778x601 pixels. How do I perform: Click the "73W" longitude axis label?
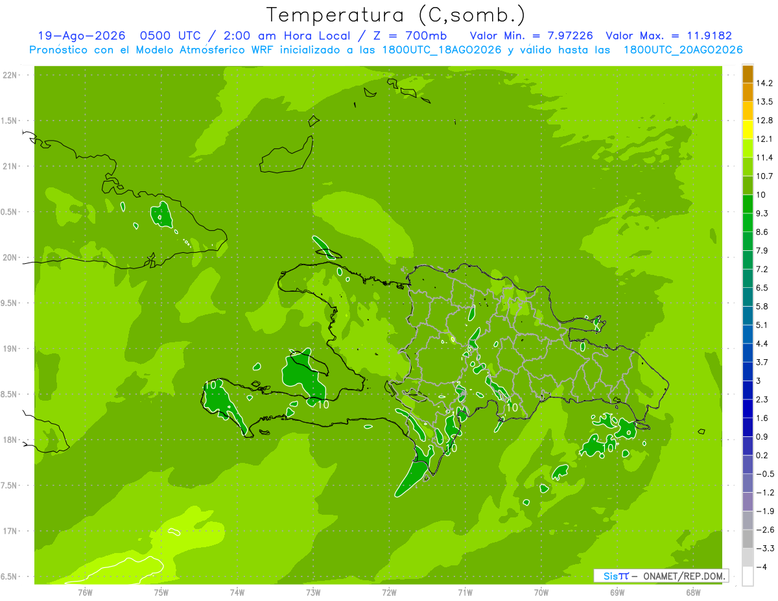[313, 593]
